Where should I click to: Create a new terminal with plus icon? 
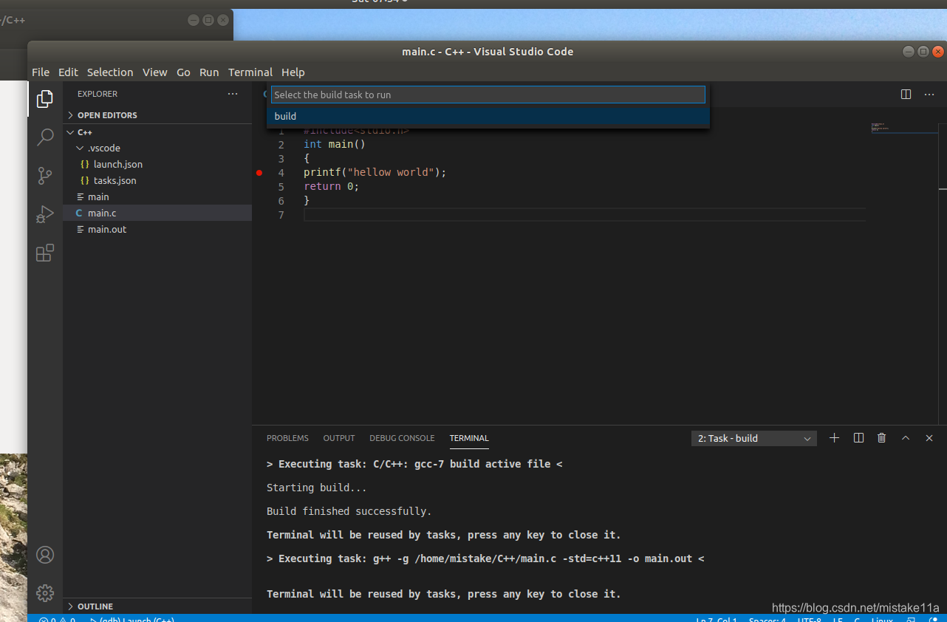tap(834, 438)
